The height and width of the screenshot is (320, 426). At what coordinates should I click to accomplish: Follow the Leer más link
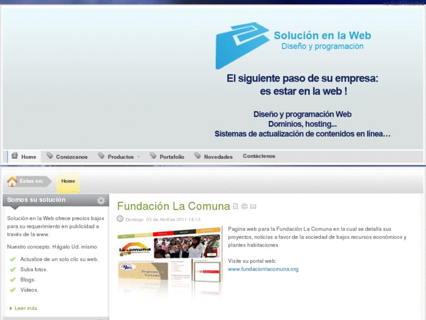coord(26,308)
